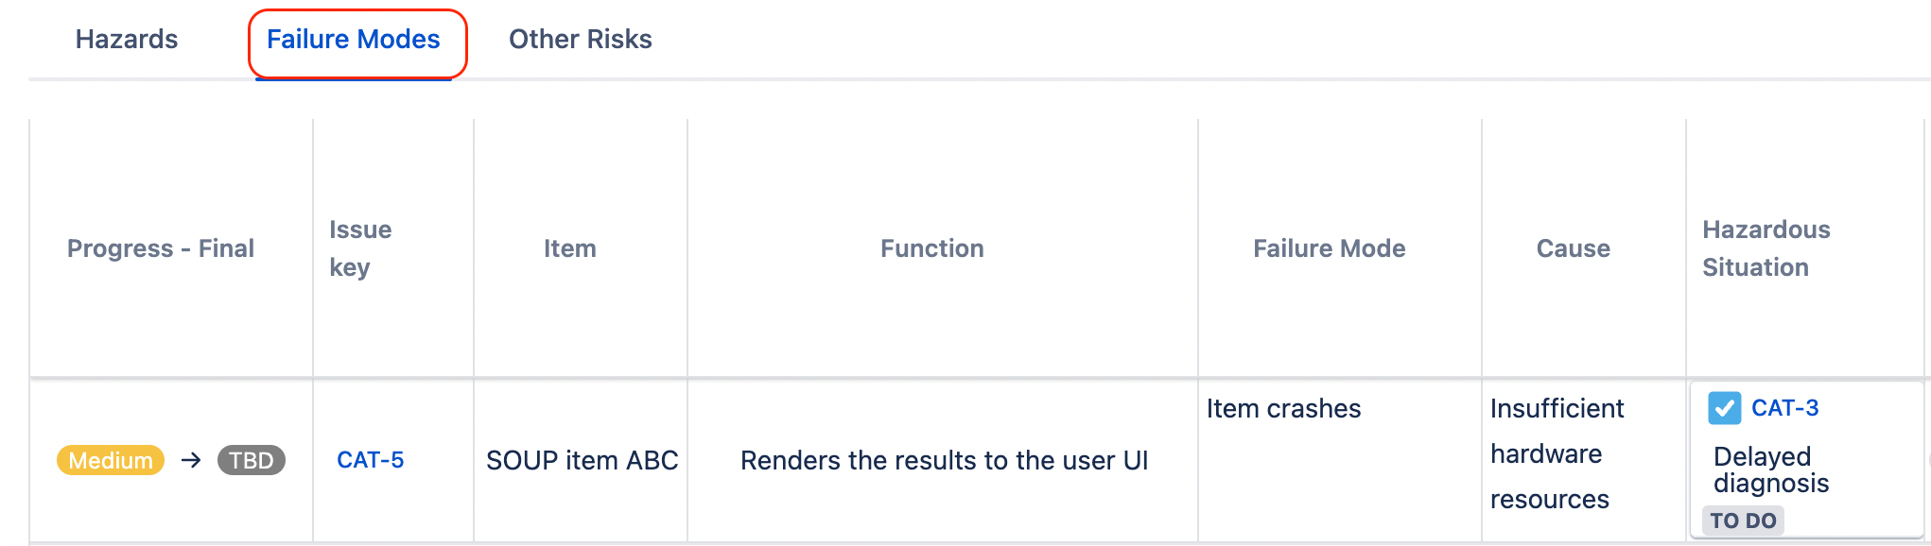Select the Failure Modes tab
This screenshot has height=546, width=1931.
pyautogui.click(x=354, y=40)
